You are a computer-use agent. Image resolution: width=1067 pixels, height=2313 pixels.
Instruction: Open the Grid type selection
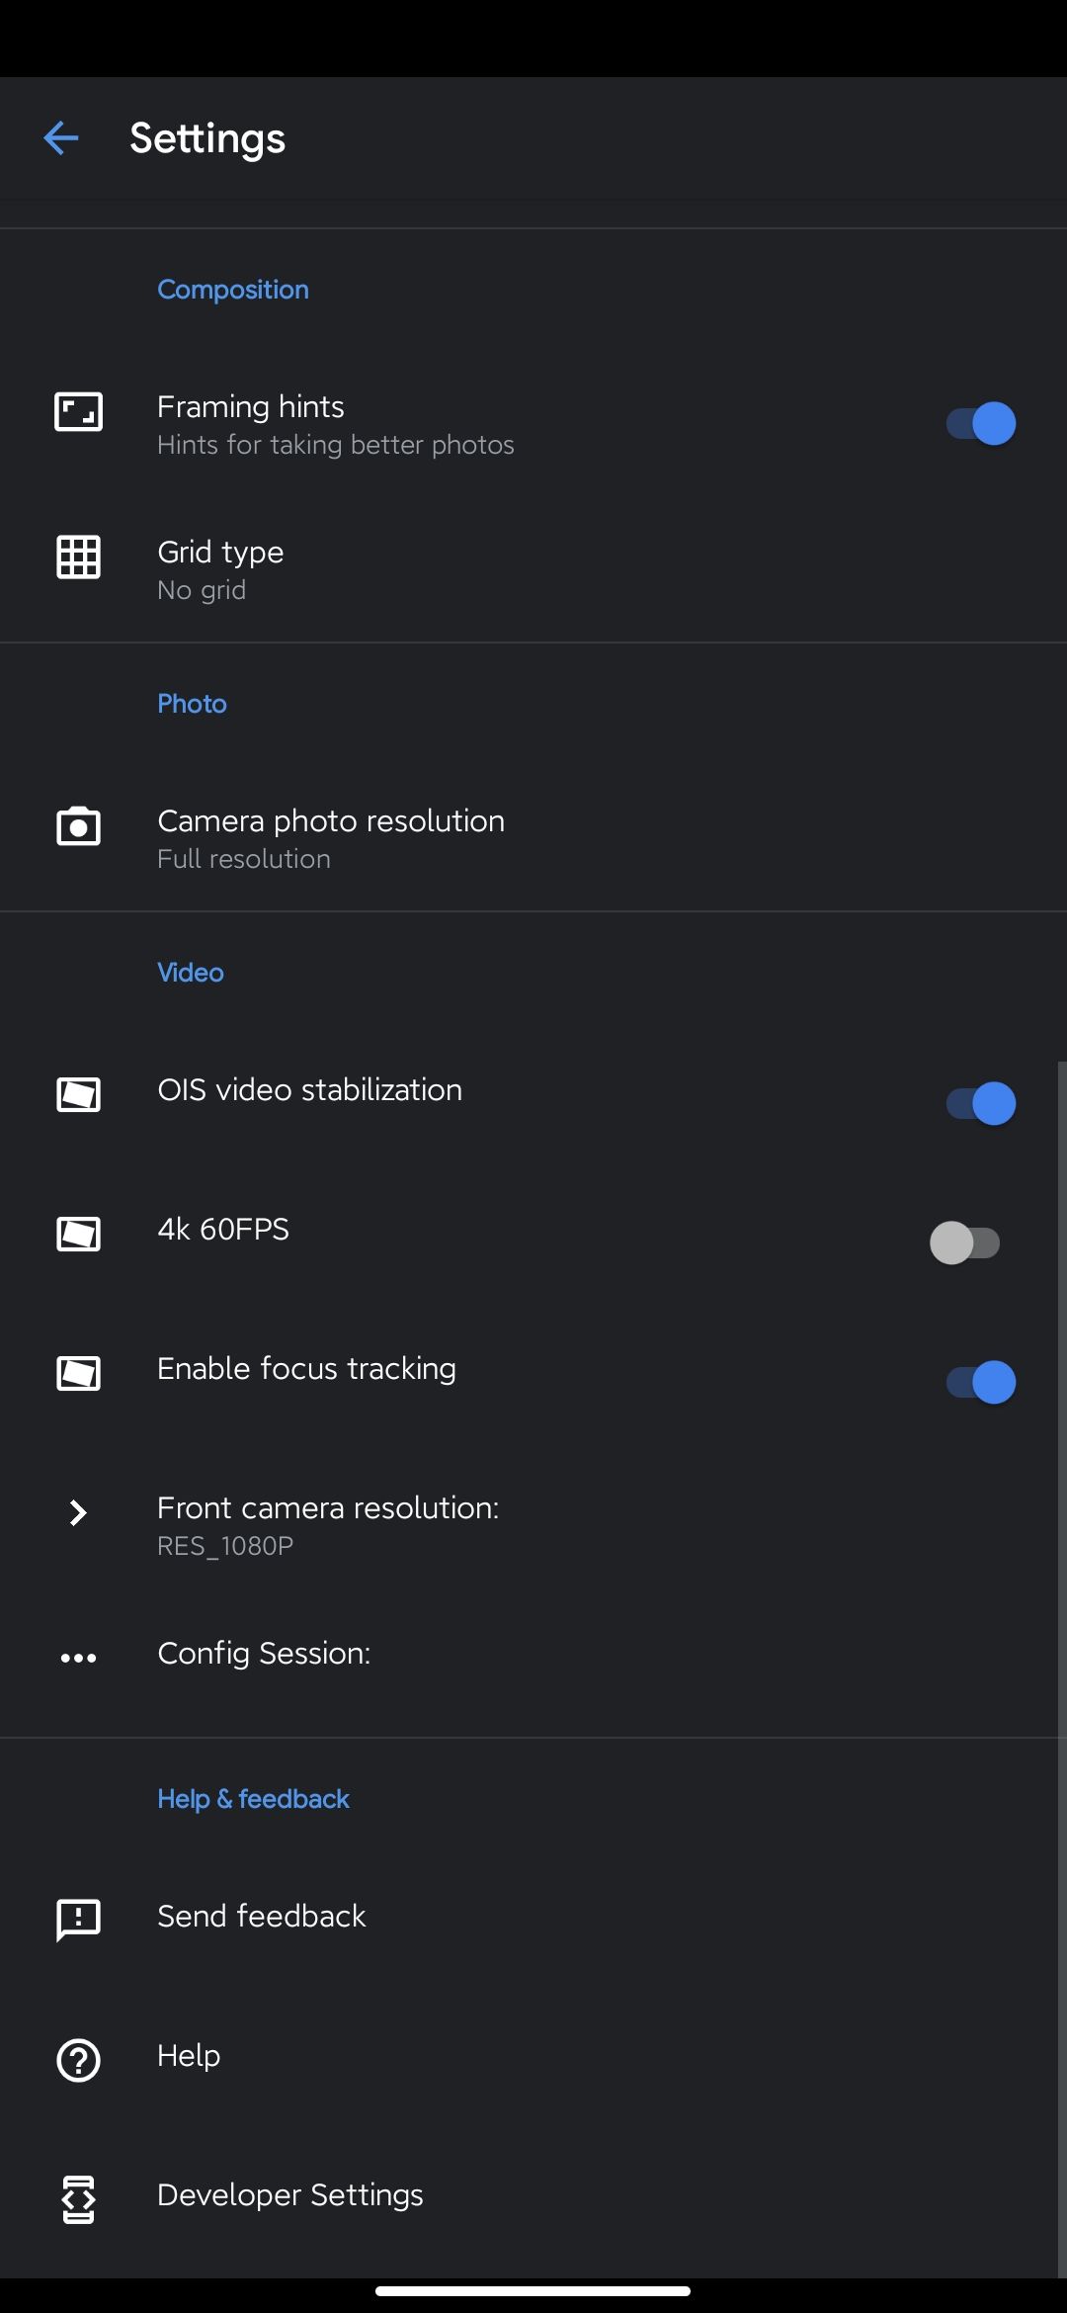pos(220,569)
